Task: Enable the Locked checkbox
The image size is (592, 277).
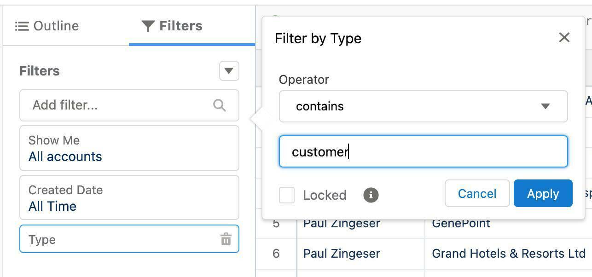Action: click(286, 195)
